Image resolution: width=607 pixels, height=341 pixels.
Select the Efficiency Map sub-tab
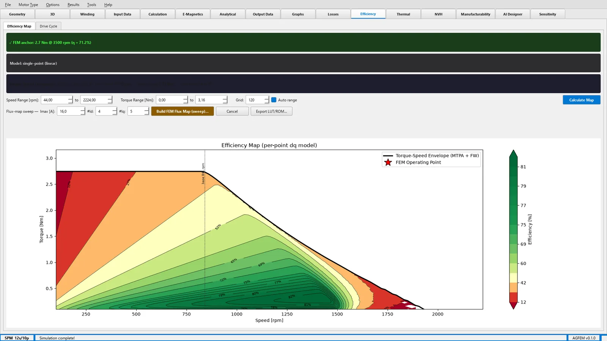(x=19, y=26)
